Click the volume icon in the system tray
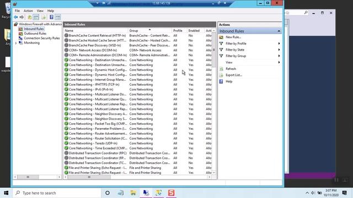The width and height of the screenshot is (353, 198). [313, 193]
